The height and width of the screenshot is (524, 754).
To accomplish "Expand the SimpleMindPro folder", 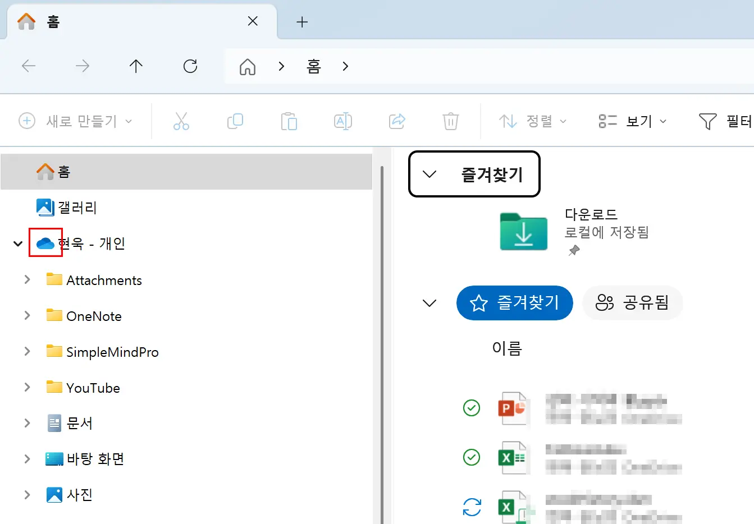I will [27, 351].
